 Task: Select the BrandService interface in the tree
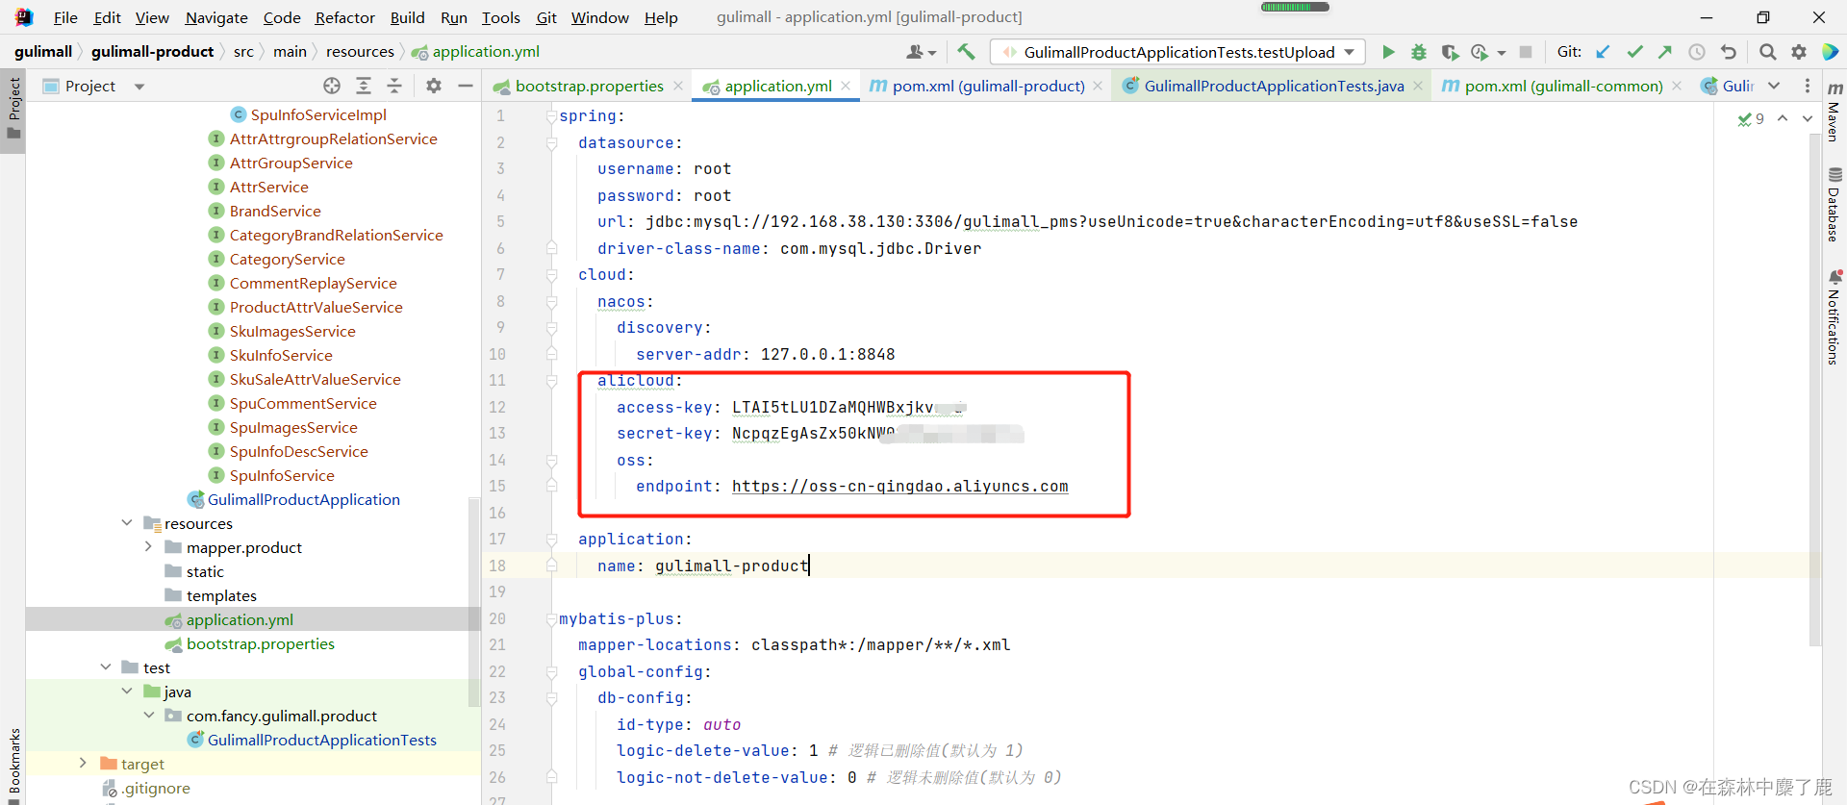275,211
